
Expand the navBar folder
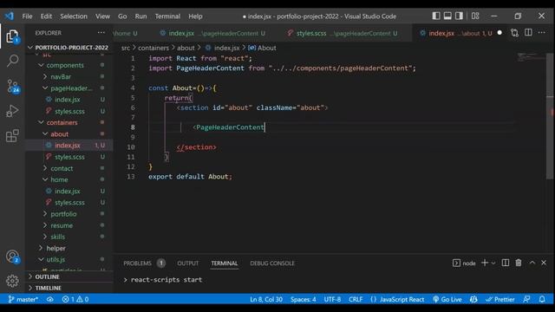pyautogui.click(x=61, y=76)
